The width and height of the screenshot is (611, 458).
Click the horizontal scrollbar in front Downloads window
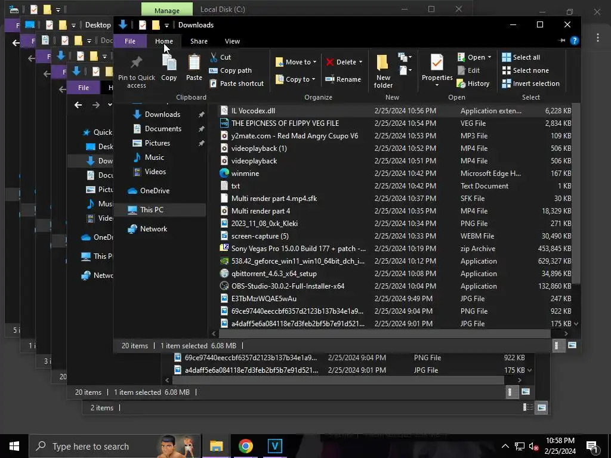(x=385, y=333)
